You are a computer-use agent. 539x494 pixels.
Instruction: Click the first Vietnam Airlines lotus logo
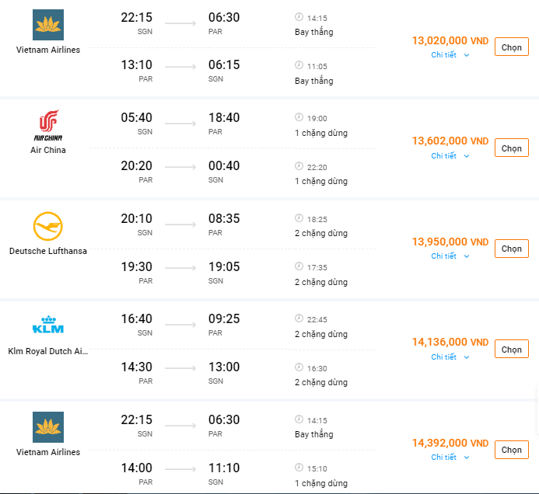(x=48, y=25)
